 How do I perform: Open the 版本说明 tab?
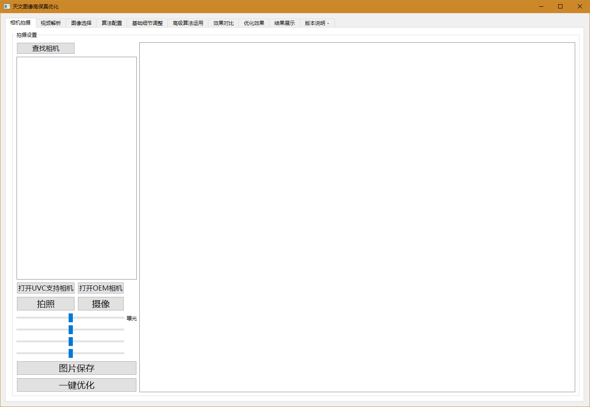317,23
